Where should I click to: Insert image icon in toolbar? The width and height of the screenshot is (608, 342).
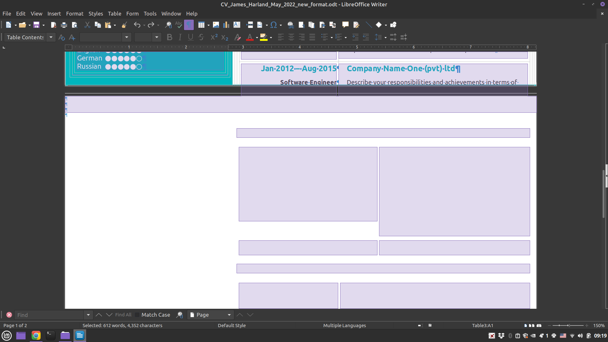pos(216,25)
